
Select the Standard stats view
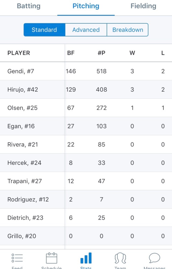44,30
